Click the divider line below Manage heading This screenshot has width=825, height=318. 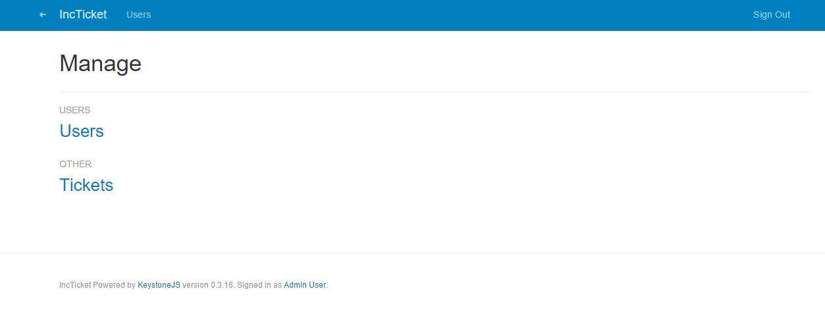point(435,92)
